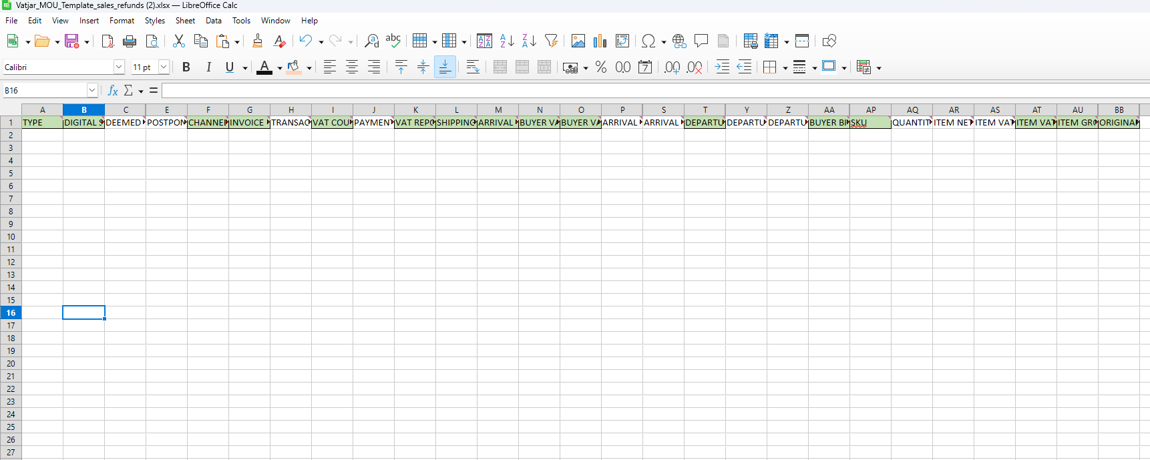Viewport: 1150px width, 460px height.
Task: Click the New spreadsheet icon
Action: (13, 41)
